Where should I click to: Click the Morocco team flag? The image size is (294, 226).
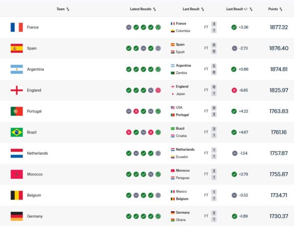coord(17,174)
